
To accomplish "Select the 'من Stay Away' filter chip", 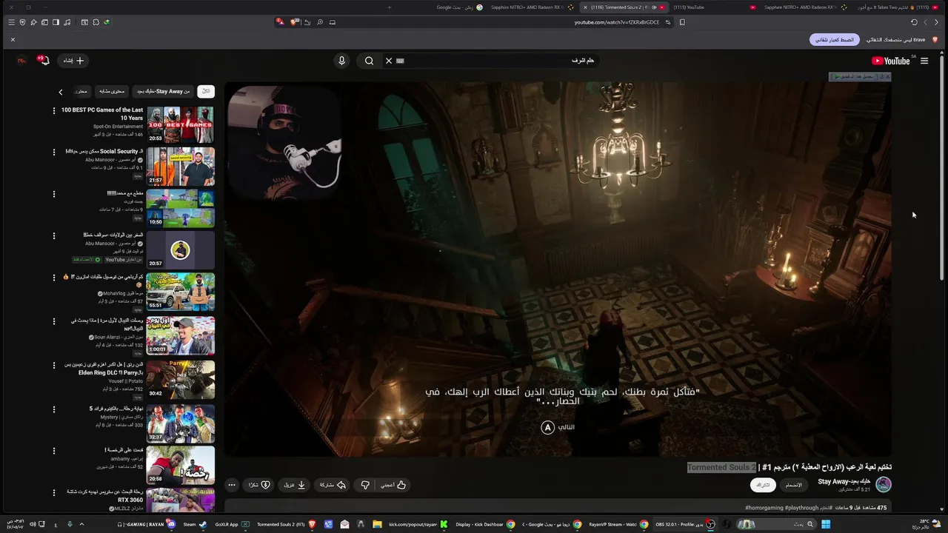I will pos(163,91).
